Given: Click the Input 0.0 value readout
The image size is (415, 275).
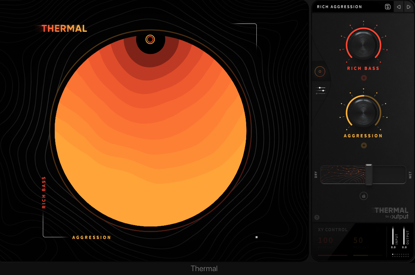Looking at the screenshot, I should point(393,247).
